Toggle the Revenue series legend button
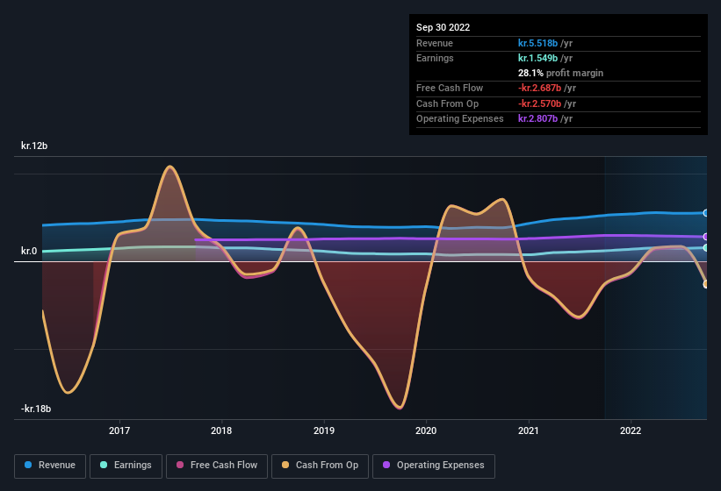721x491 pixels. click(50, 466)
